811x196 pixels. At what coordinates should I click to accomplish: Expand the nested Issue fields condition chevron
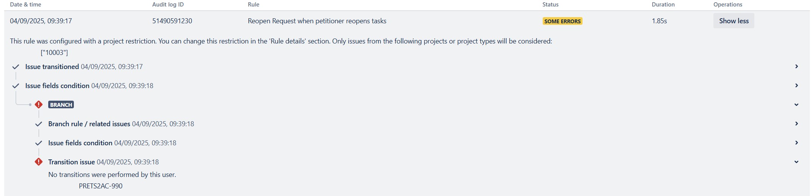(796, 143)
